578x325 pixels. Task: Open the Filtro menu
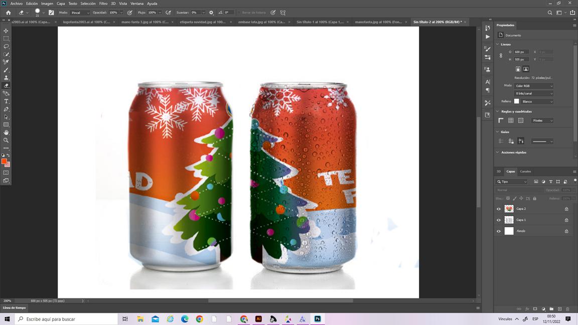(103, 4)
